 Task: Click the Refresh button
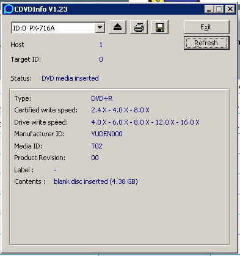tap(206, 43)
